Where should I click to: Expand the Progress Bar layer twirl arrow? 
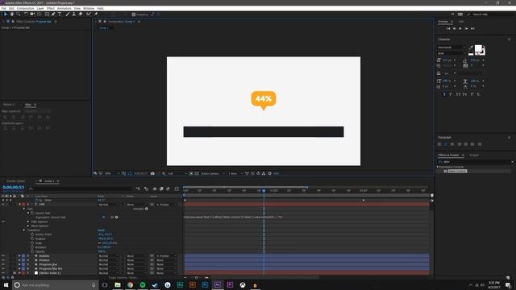[19, 264]
